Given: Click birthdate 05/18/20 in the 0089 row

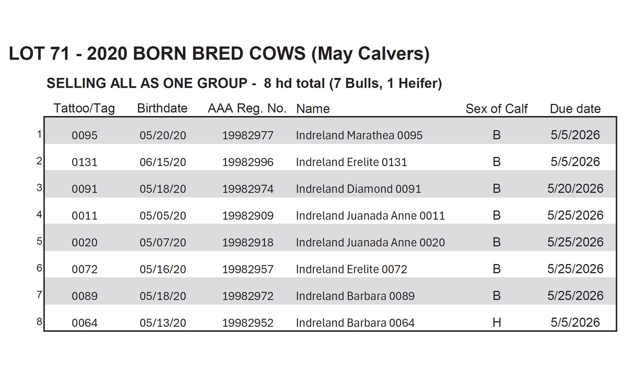Looking at the screenshot, I should pyautogui.click(x=163, y=296).
